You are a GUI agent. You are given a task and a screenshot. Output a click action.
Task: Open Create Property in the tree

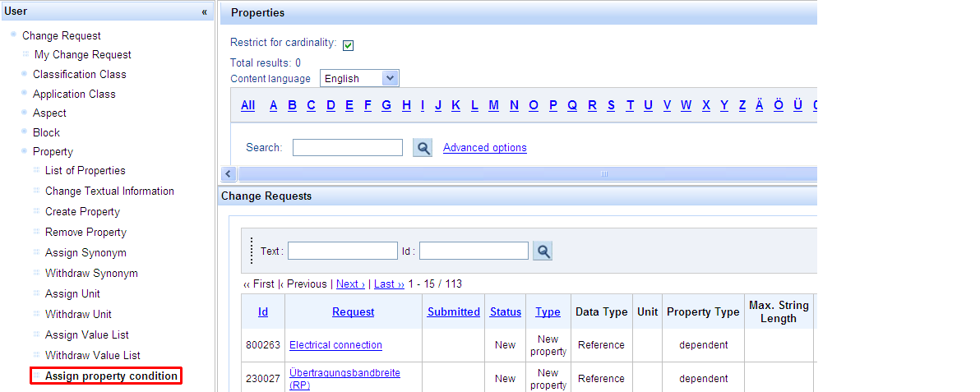82,211
